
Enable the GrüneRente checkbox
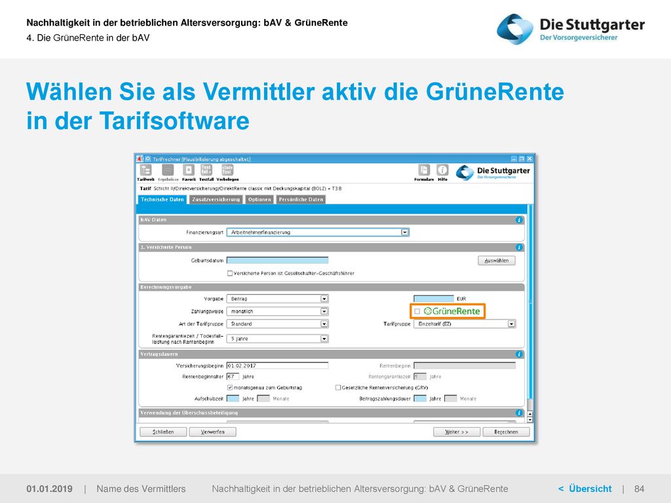(x=417, y=311)
